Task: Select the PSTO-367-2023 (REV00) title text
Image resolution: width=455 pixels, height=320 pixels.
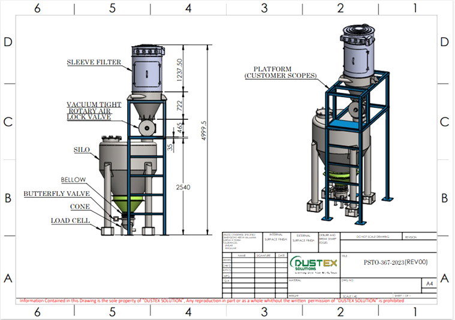Action: (x=396, y=262)
